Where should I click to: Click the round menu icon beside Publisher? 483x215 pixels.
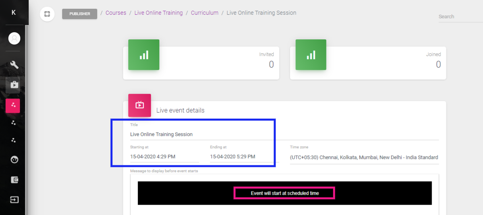coord(47,14)
